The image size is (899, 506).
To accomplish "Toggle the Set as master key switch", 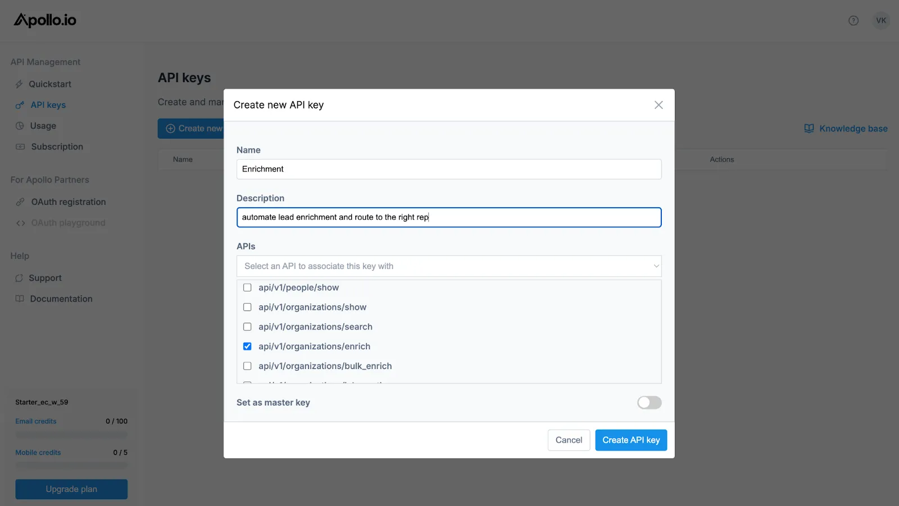I will 649,403.
